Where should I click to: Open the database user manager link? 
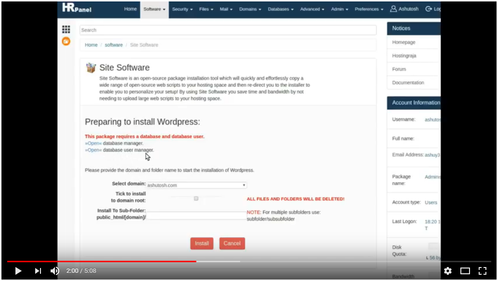pyautogui.click(x=93, y=150)
